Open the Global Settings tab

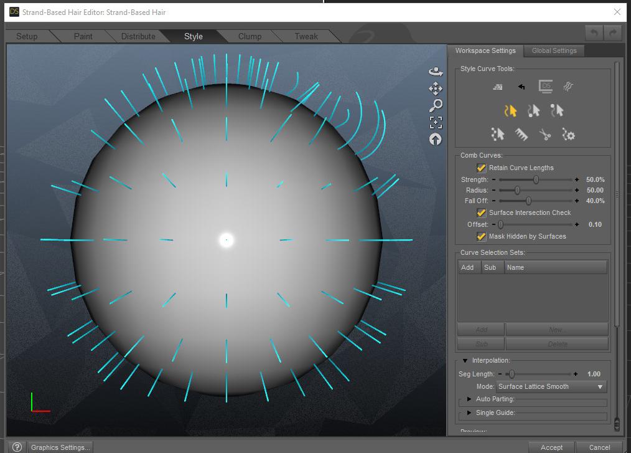pos(554,50)
